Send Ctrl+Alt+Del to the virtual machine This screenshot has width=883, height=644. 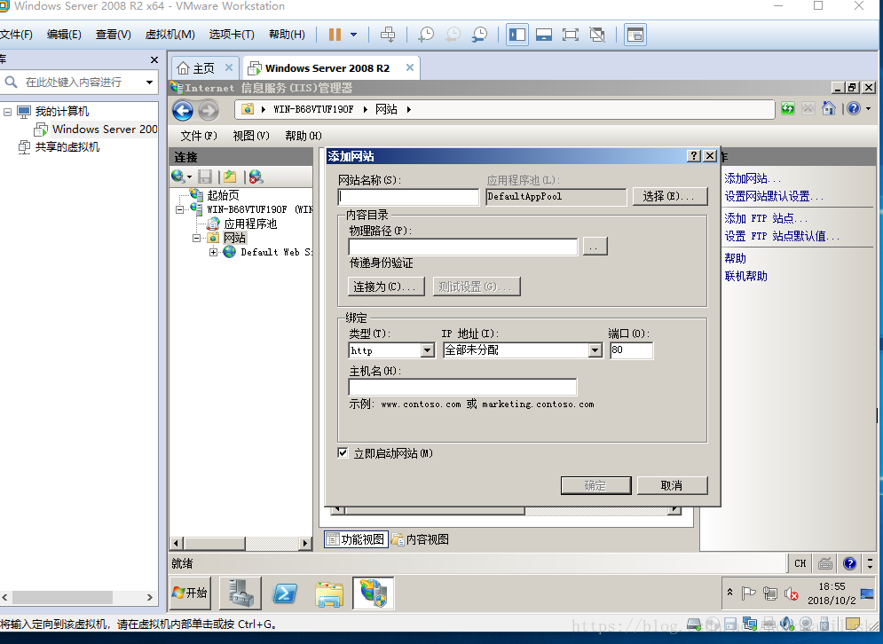[x=388, y=35]
